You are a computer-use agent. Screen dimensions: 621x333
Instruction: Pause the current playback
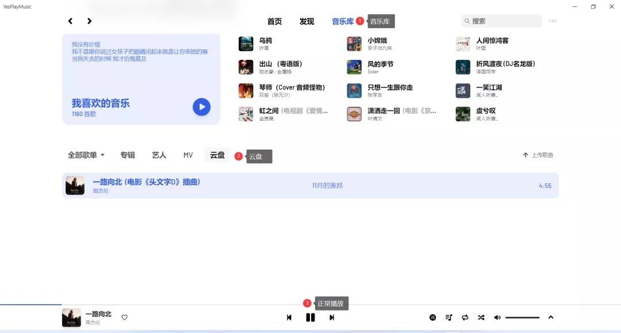310,317
